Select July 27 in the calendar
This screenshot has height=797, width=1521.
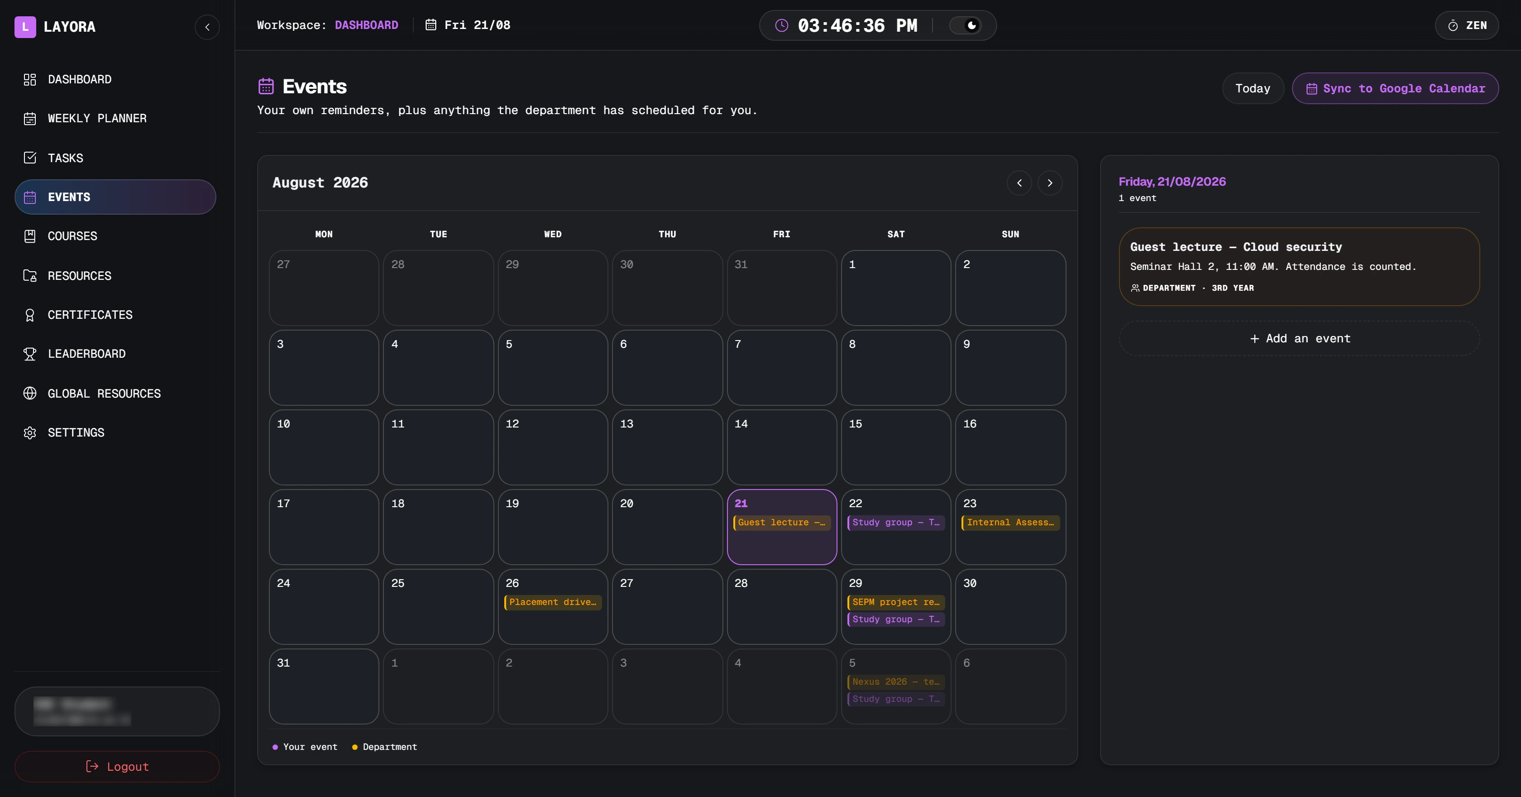(324, 288)
